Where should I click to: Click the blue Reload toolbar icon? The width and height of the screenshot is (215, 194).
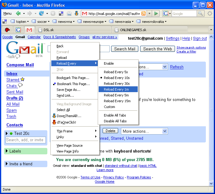coord(41,13)
